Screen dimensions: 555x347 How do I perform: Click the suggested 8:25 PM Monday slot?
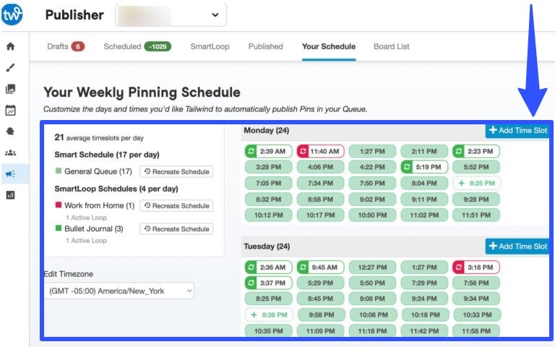pos(476,183)
